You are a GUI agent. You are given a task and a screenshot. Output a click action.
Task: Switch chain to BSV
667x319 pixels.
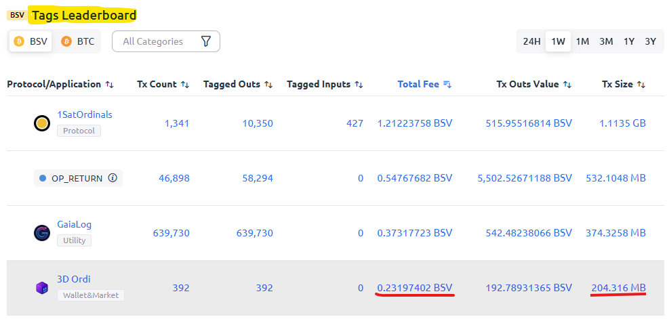(31, 41)
